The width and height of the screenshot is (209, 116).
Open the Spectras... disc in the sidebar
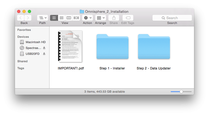tap(33, 48)
